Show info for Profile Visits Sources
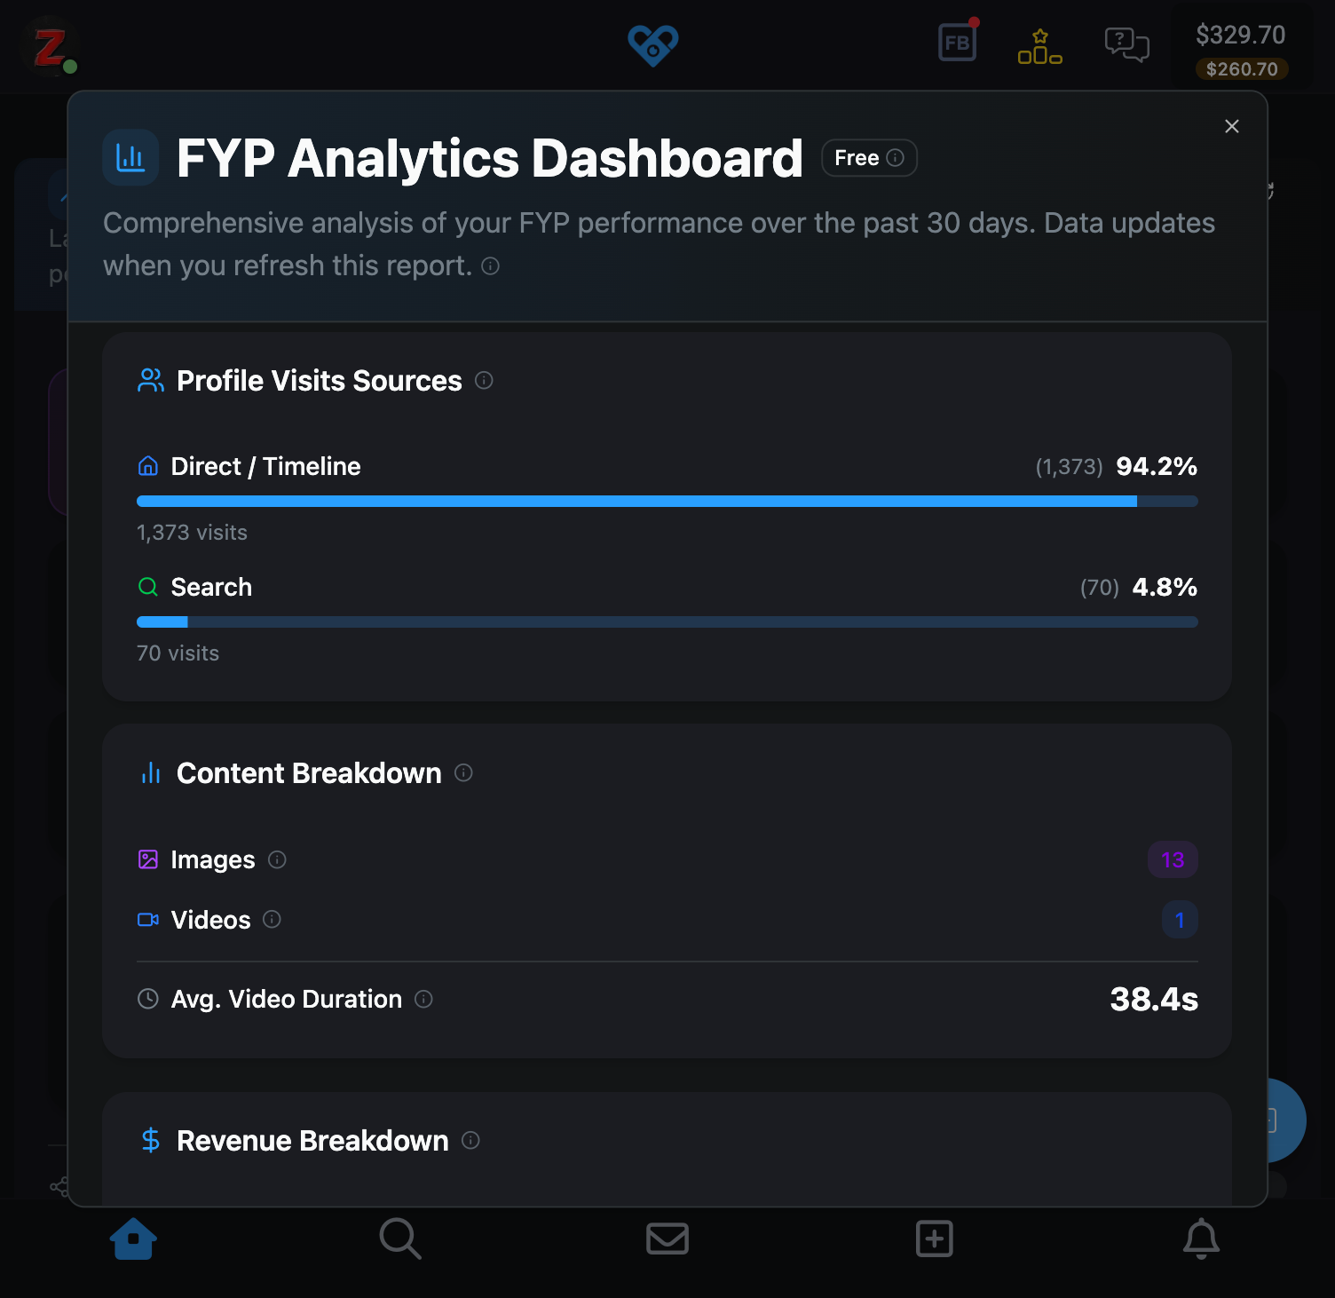 click(484, 380)
